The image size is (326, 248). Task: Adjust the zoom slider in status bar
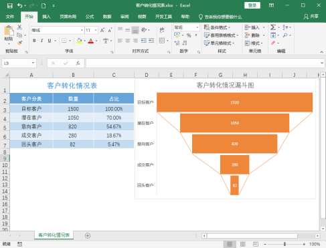click(284, 244)
